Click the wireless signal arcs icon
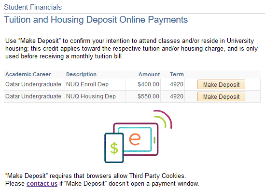The image size is (265, 190). 163,119
